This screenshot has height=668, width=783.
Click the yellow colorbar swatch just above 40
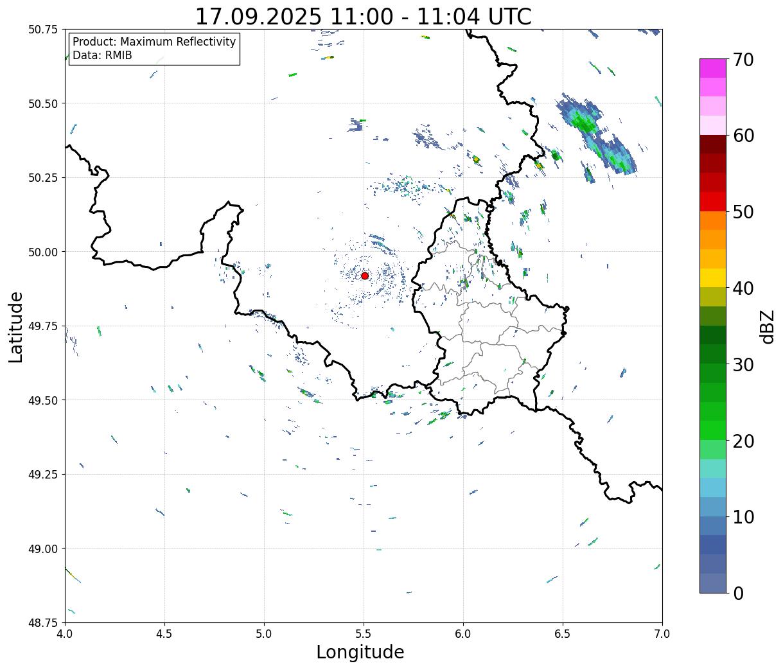(x=713, y=277)
